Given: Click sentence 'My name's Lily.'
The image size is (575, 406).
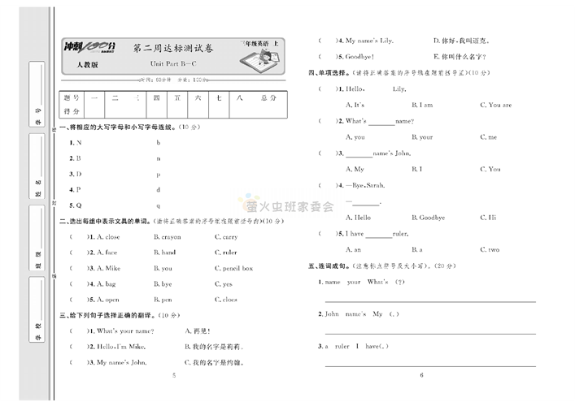Looking at the screenshot, I should tap(369, 41).
